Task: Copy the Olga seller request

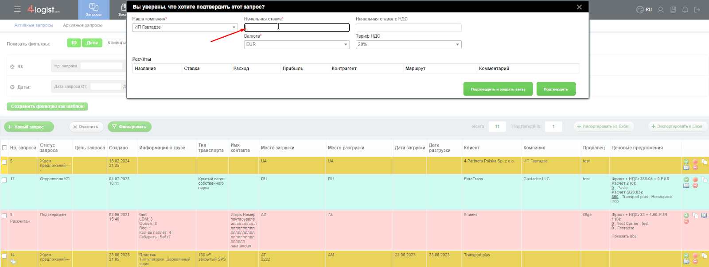Action: [x=695, y=215]
